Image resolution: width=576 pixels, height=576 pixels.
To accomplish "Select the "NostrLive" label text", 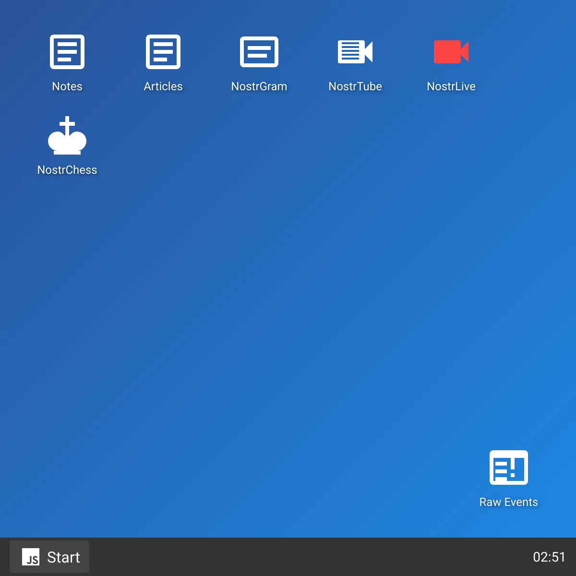I will (451, 86).
